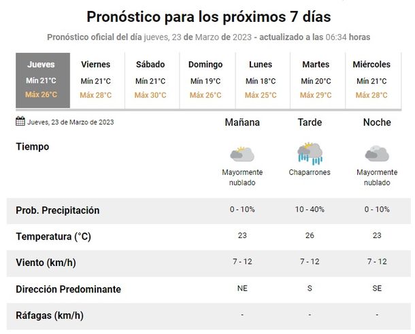
Task: Open the Martes day tab
Action: (315, 80)
